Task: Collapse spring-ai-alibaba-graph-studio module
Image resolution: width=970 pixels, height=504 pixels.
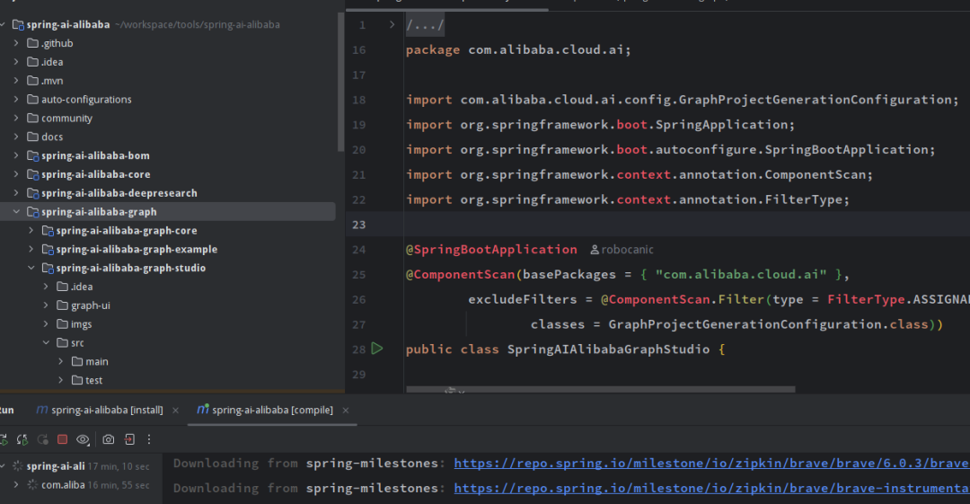Action: pos(31,268)
